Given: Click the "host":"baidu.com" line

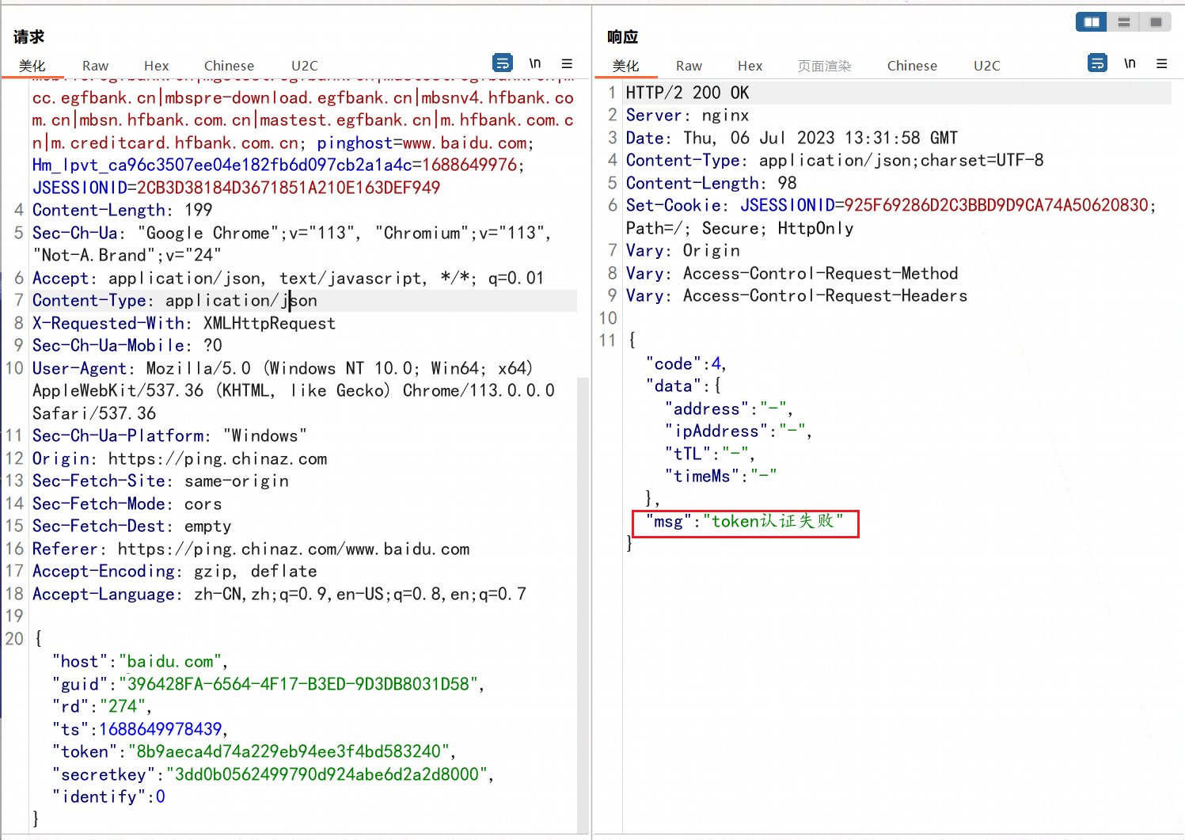Looking at the screenshot, I should 140,661.
